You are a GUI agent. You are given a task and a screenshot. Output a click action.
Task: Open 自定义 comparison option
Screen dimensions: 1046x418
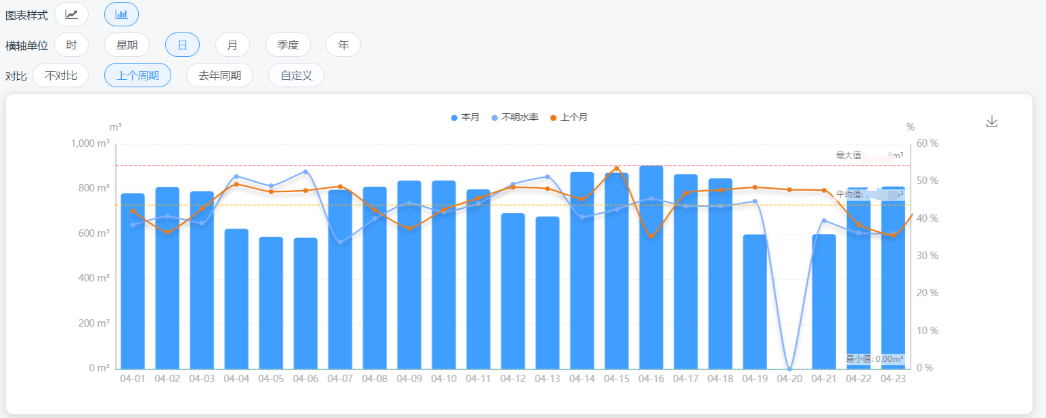tap(296, 75)
